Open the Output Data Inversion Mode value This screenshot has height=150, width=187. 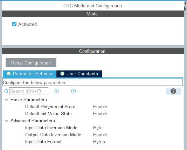(x=100, y=135)
